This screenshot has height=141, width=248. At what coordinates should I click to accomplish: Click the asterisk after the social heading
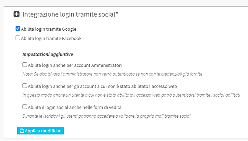pyautogui.click(x=117, y=13)
